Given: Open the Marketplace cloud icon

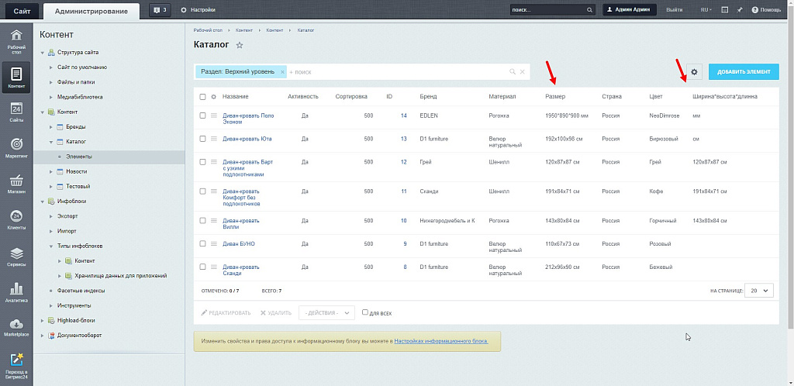Looking at the screenshot, I should coord(16,324).
